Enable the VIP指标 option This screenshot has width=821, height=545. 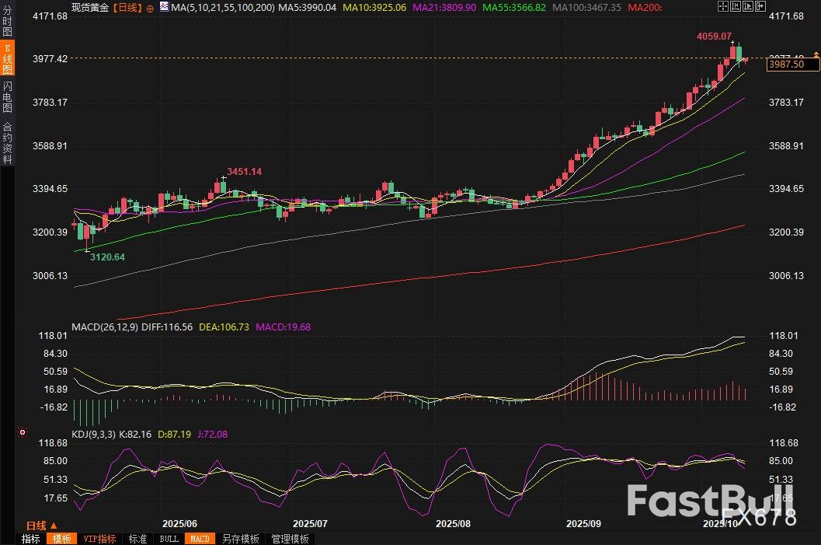click(99, 539)
